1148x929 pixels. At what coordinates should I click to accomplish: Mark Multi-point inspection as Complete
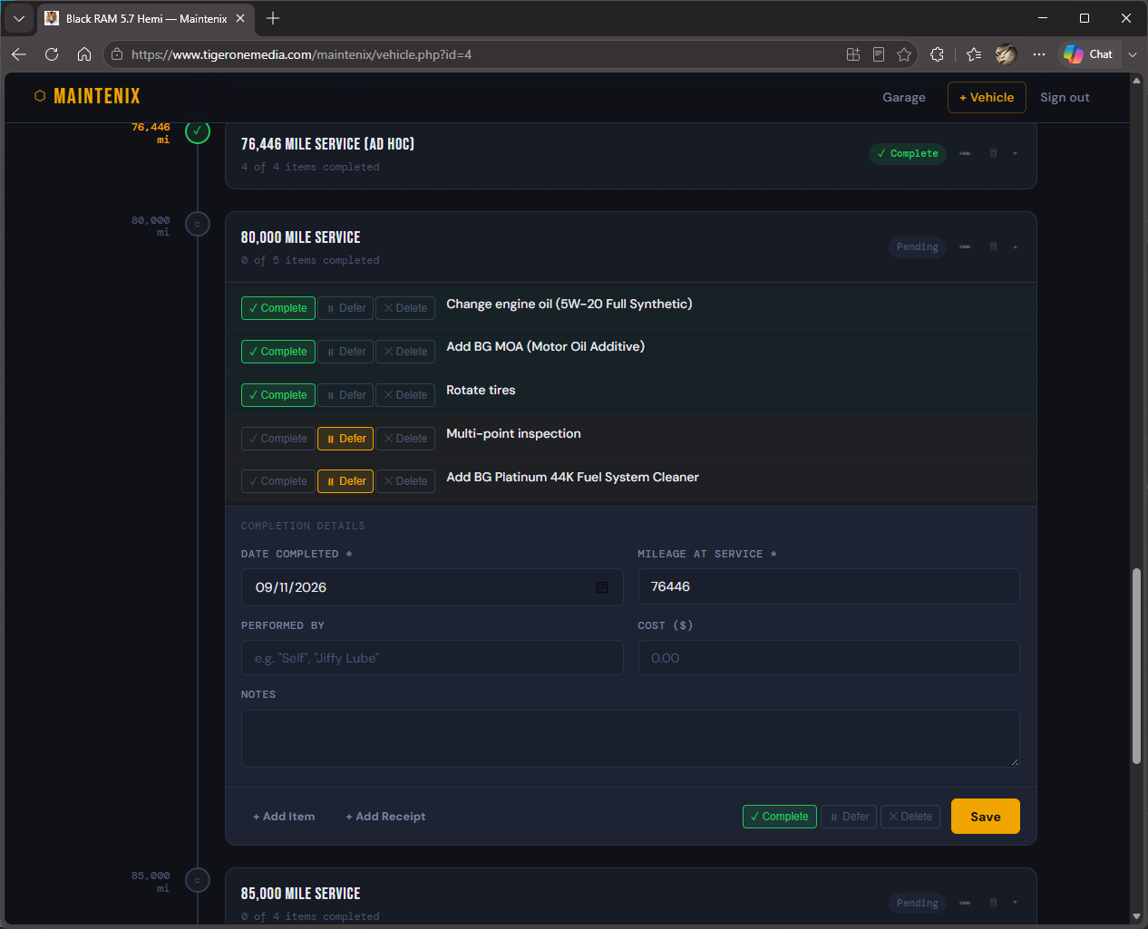pos(278,439)
